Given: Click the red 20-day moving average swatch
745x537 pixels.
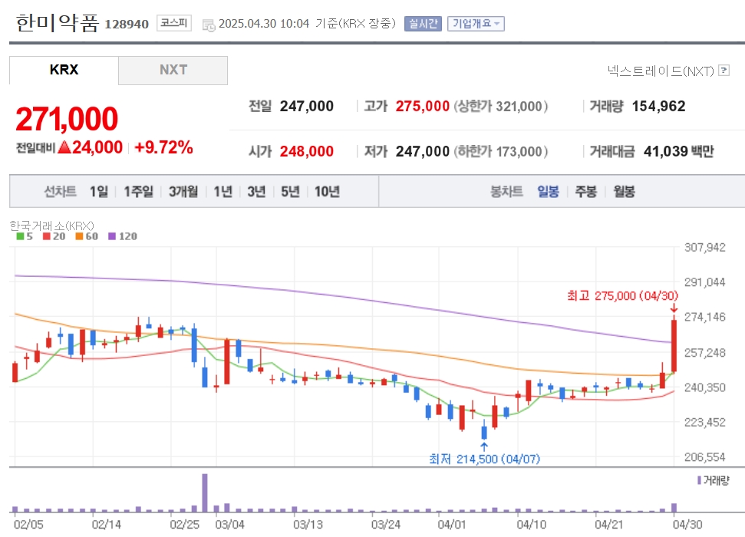Looking at the screenshot, I should (47, 236).
